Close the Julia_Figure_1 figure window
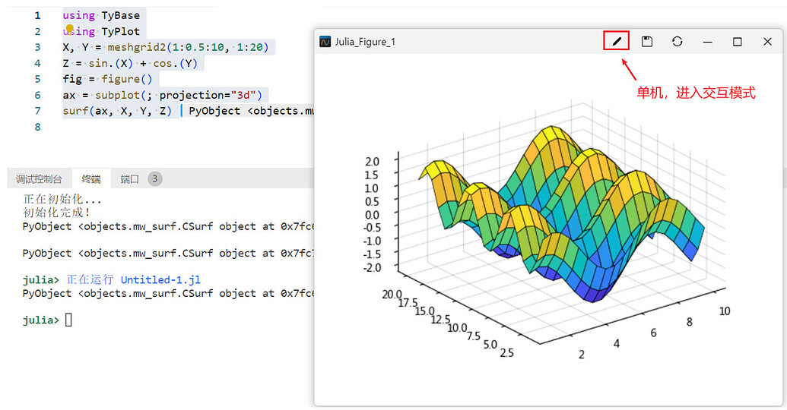787x410 pixels. (767, 42)
